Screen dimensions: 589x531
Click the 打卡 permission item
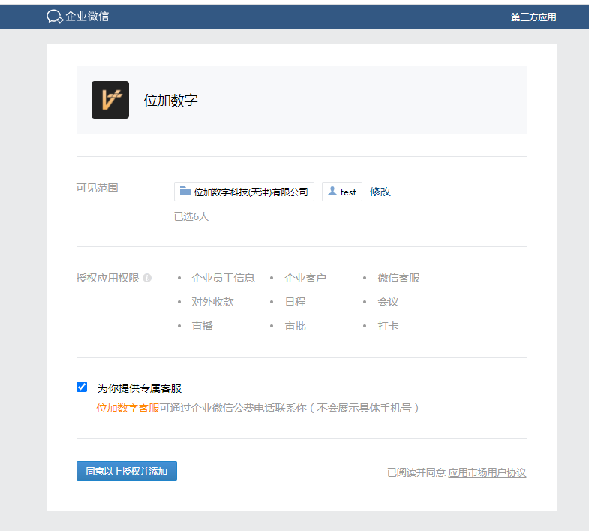point(388,326)
